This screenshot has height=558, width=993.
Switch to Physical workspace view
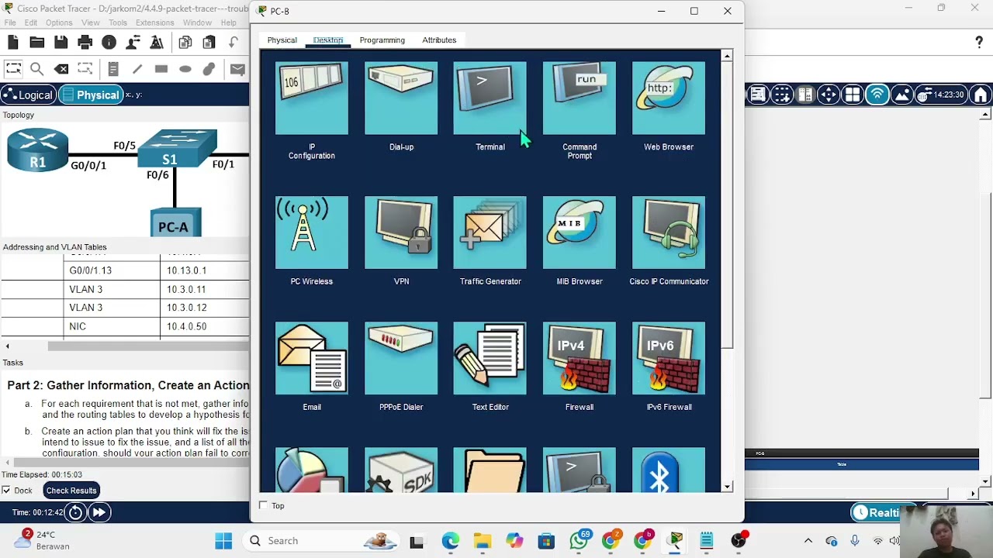pyautogui.click(x=91, y=95)
